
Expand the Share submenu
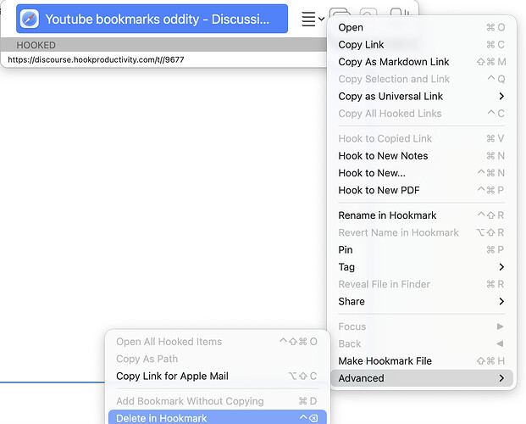(x=501, y=301)
